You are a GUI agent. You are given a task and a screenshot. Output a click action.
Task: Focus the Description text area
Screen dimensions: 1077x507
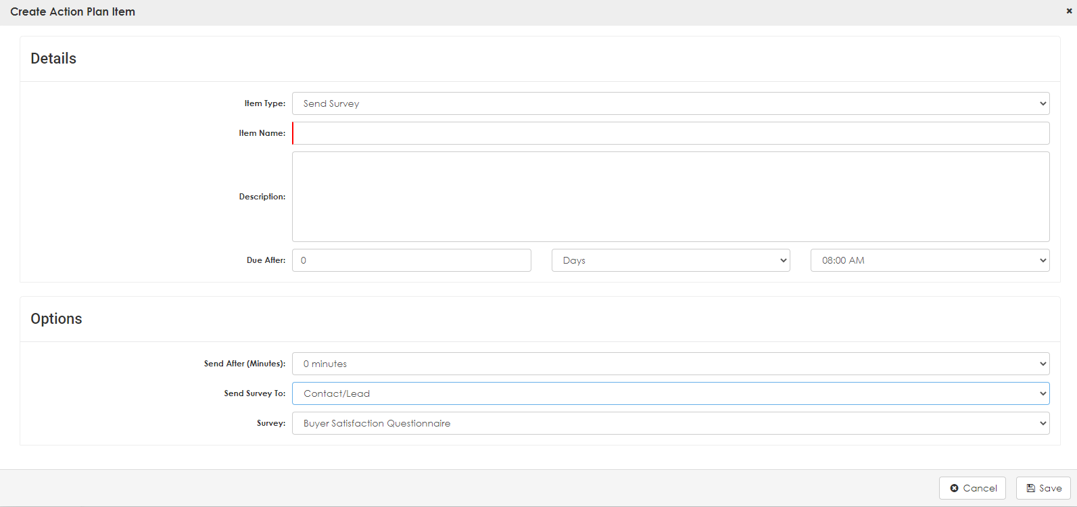coord(670,197)
